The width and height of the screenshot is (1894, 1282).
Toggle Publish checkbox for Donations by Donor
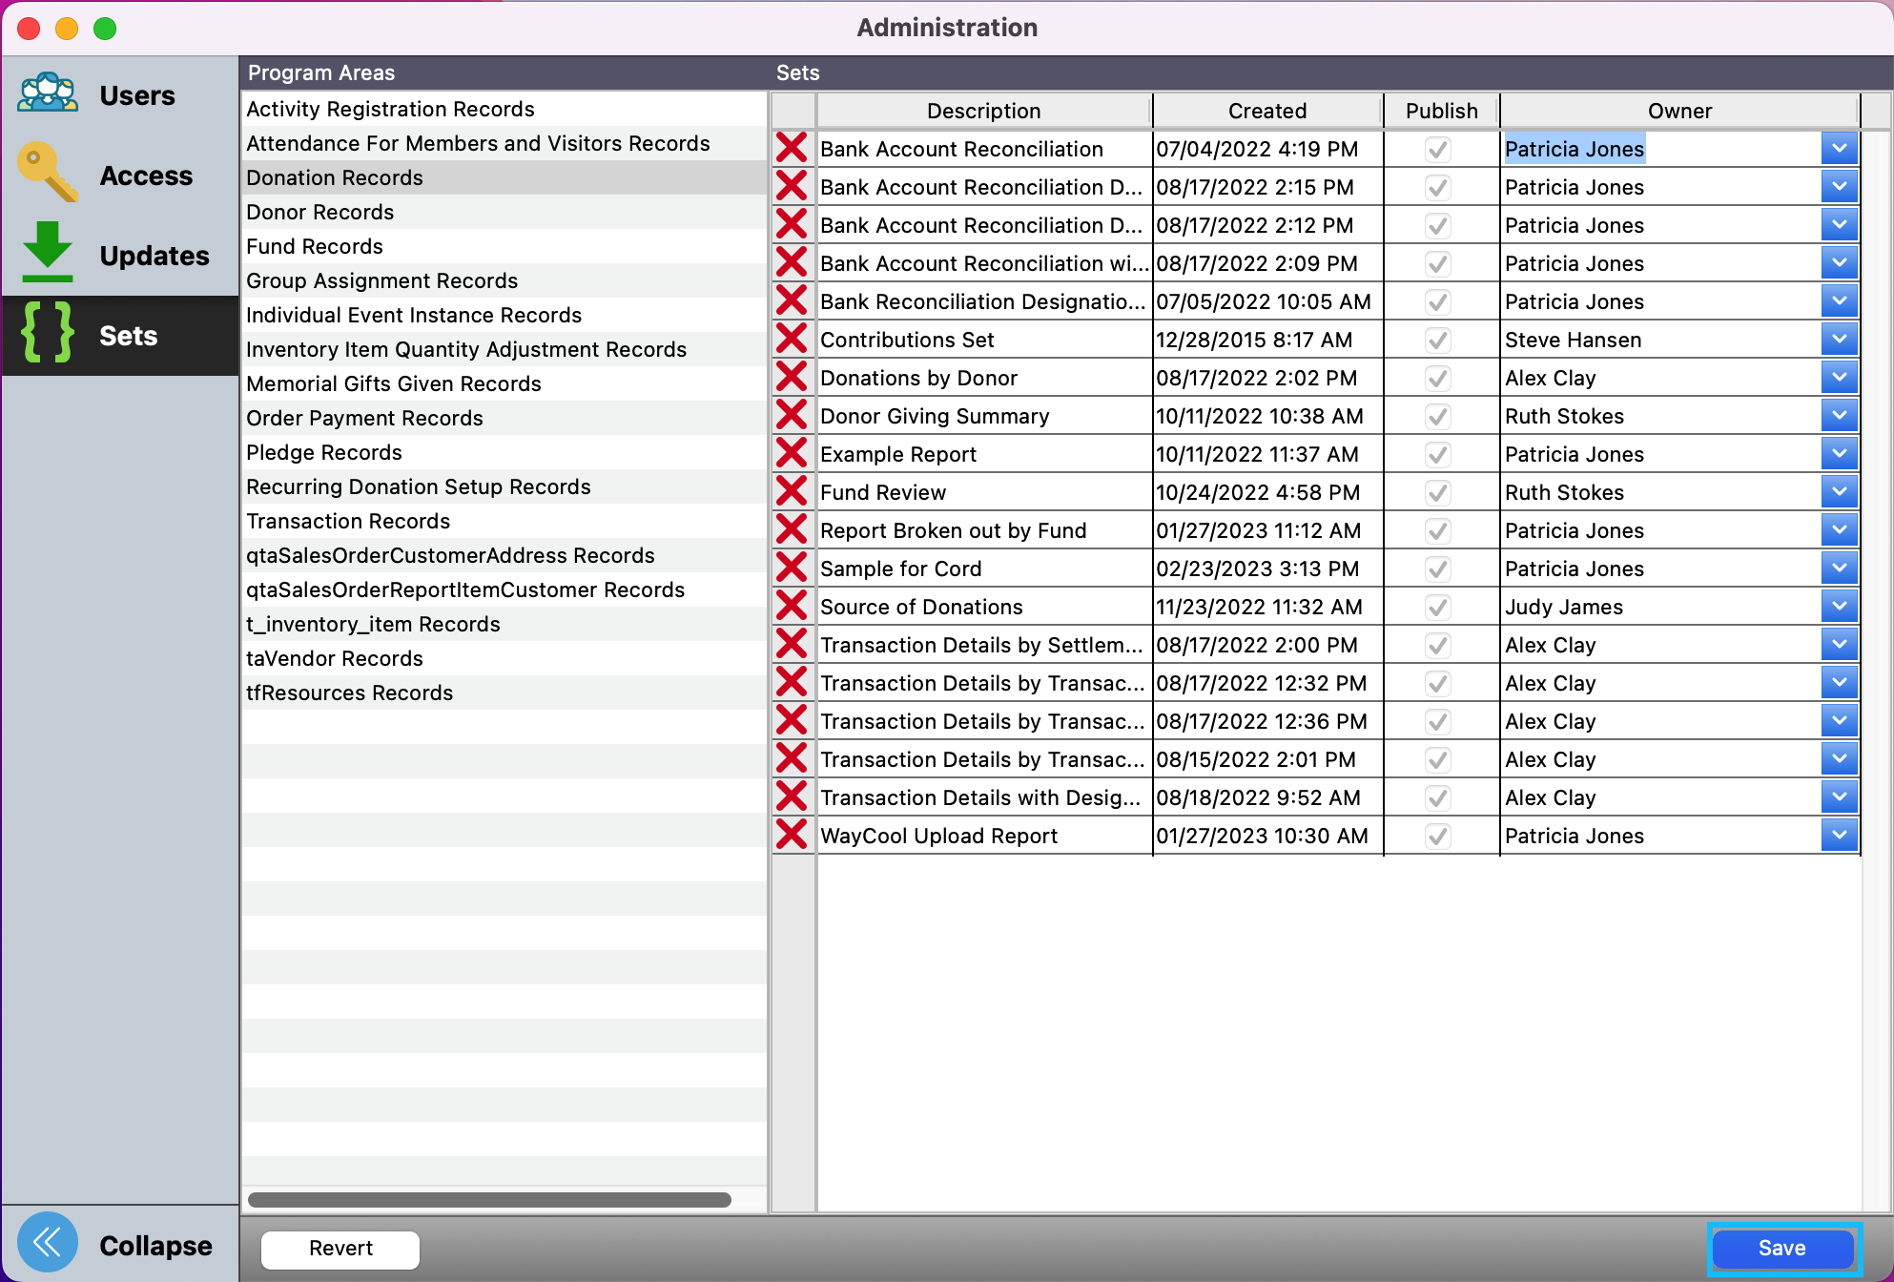click(x=1438, y=379)
